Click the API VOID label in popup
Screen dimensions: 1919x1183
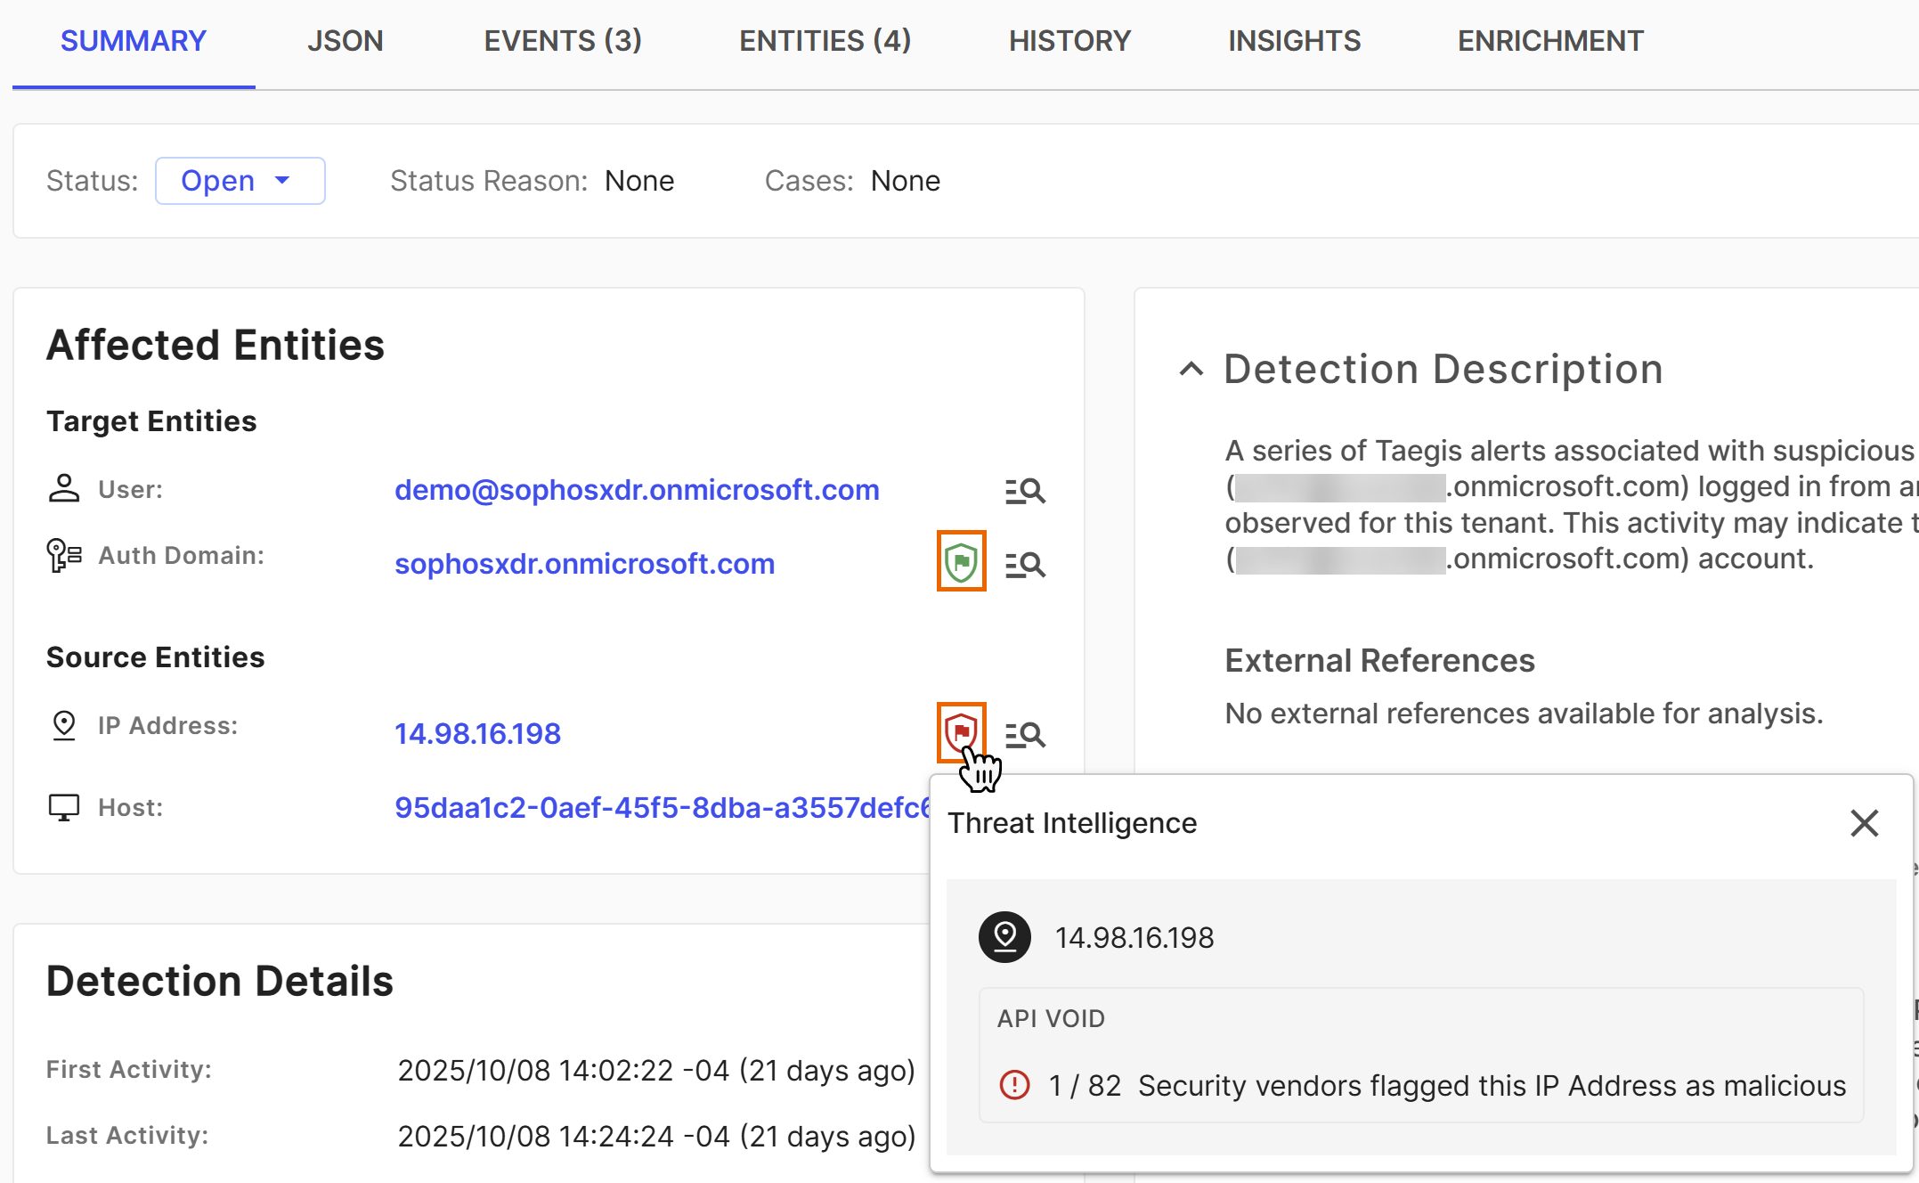1051,1018
